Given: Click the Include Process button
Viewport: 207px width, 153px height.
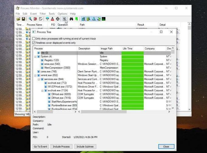Looking at the screenshot, I should 61,147.
